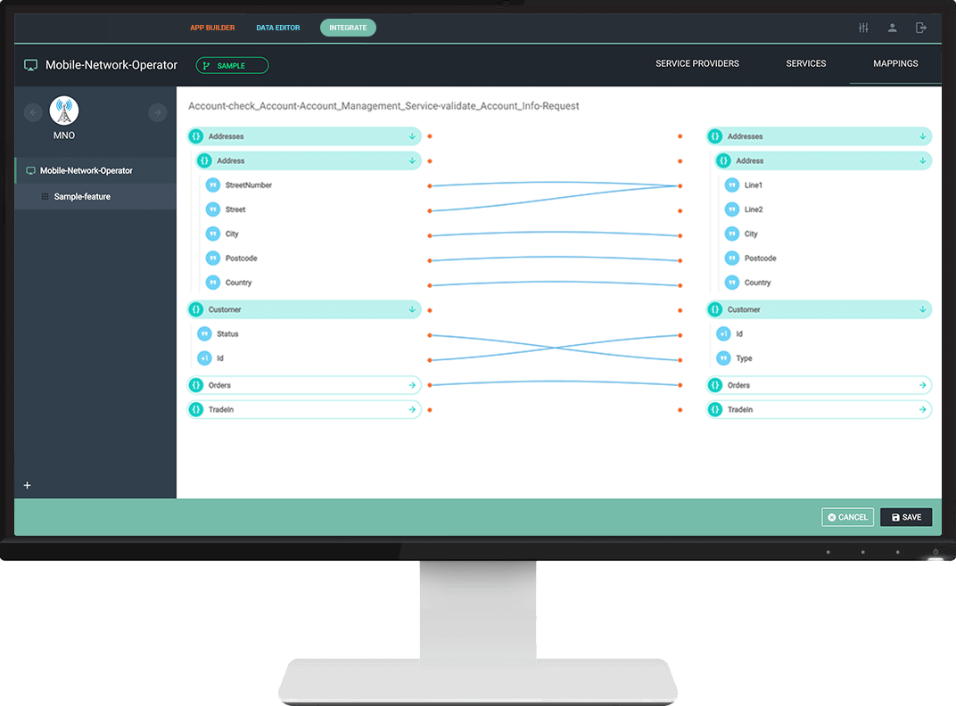Image resolution: width=956 pixels, height=706 pixels.
Task: Switch to App Builder tab
Action: [x=212, y=28]
